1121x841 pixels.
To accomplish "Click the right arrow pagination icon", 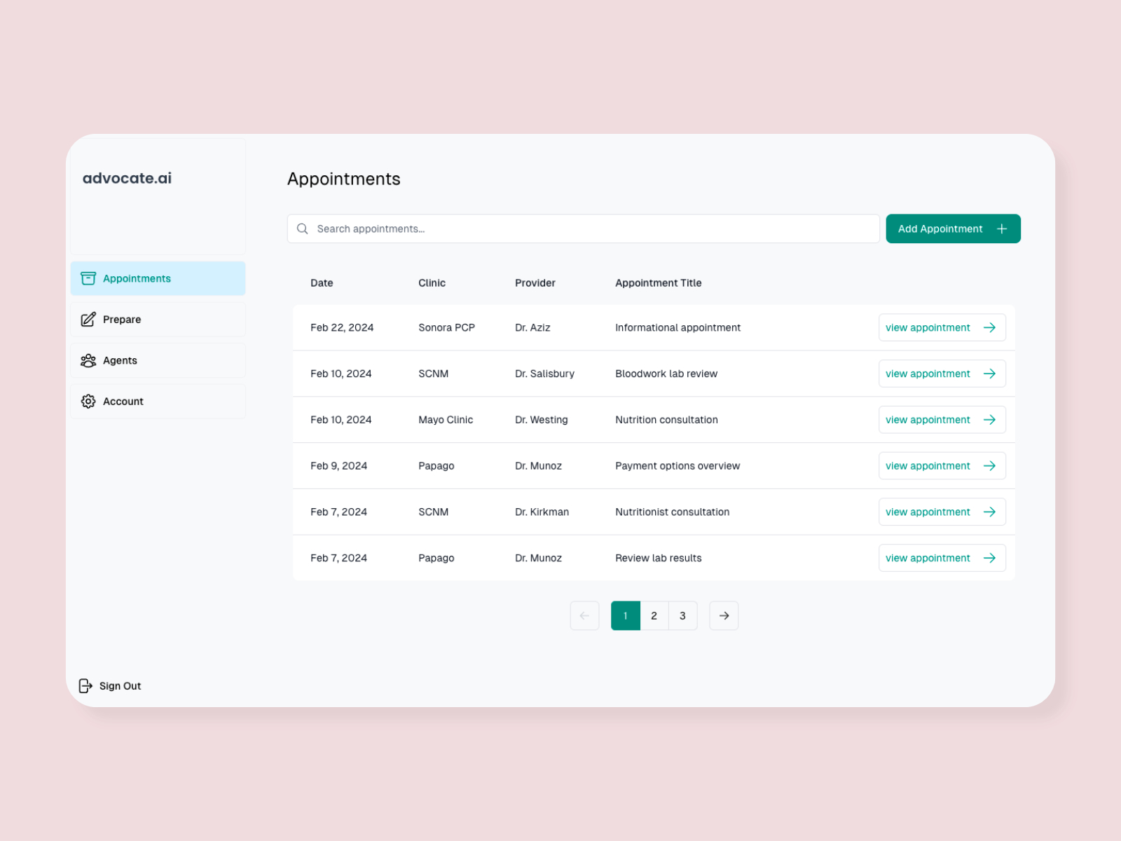I will coord(724,615).
